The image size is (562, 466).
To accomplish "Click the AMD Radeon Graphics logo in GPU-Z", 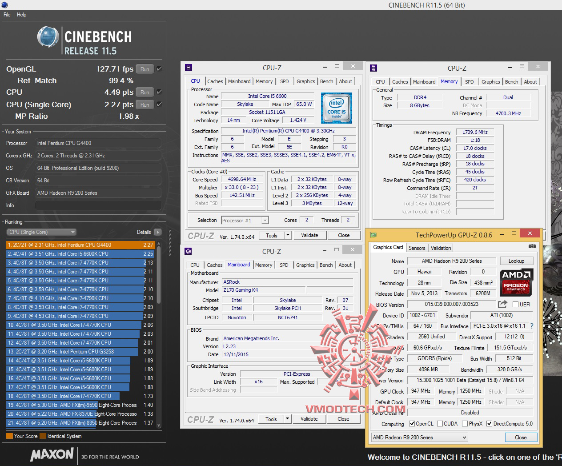I will [516, 282].
